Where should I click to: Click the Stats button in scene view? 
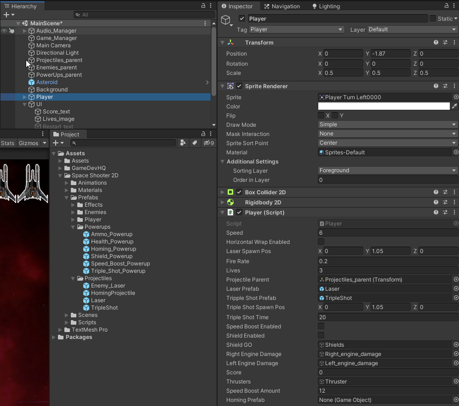7,143
